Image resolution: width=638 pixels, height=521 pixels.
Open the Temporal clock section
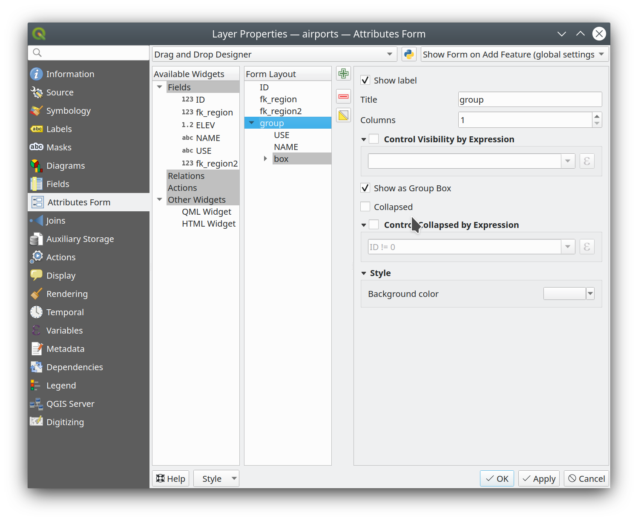37,312
